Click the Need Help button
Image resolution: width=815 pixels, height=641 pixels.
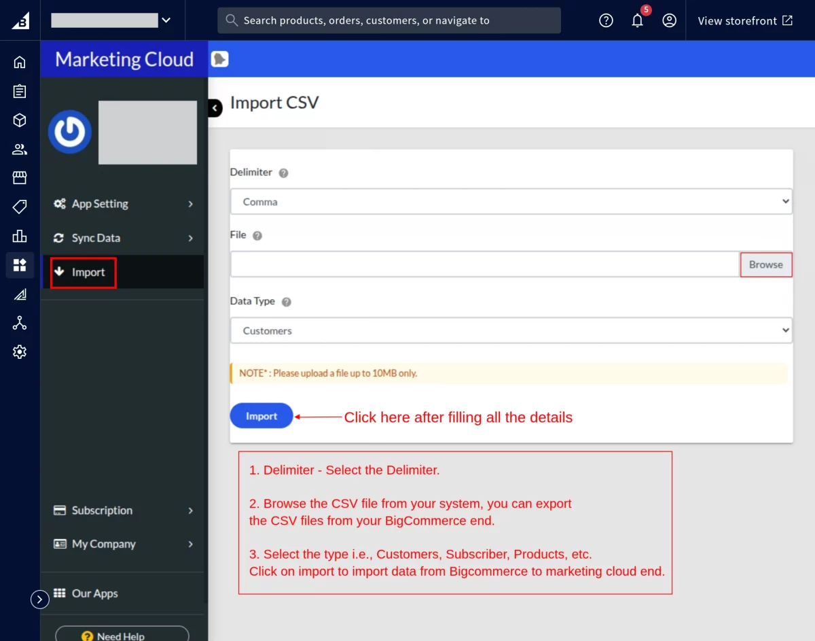(x=122, y=635)
